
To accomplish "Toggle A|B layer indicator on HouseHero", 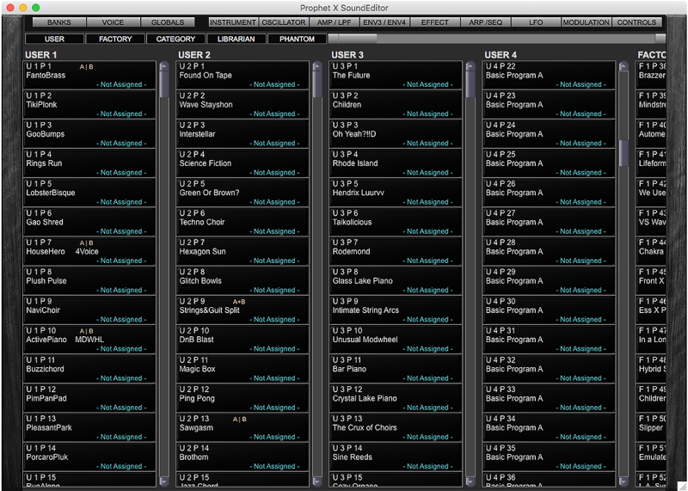I will tap(86, 242).
